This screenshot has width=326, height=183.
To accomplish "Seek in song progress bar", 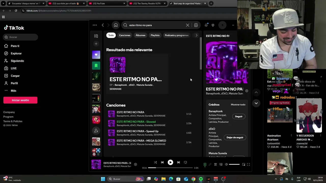I will (170, 168).
